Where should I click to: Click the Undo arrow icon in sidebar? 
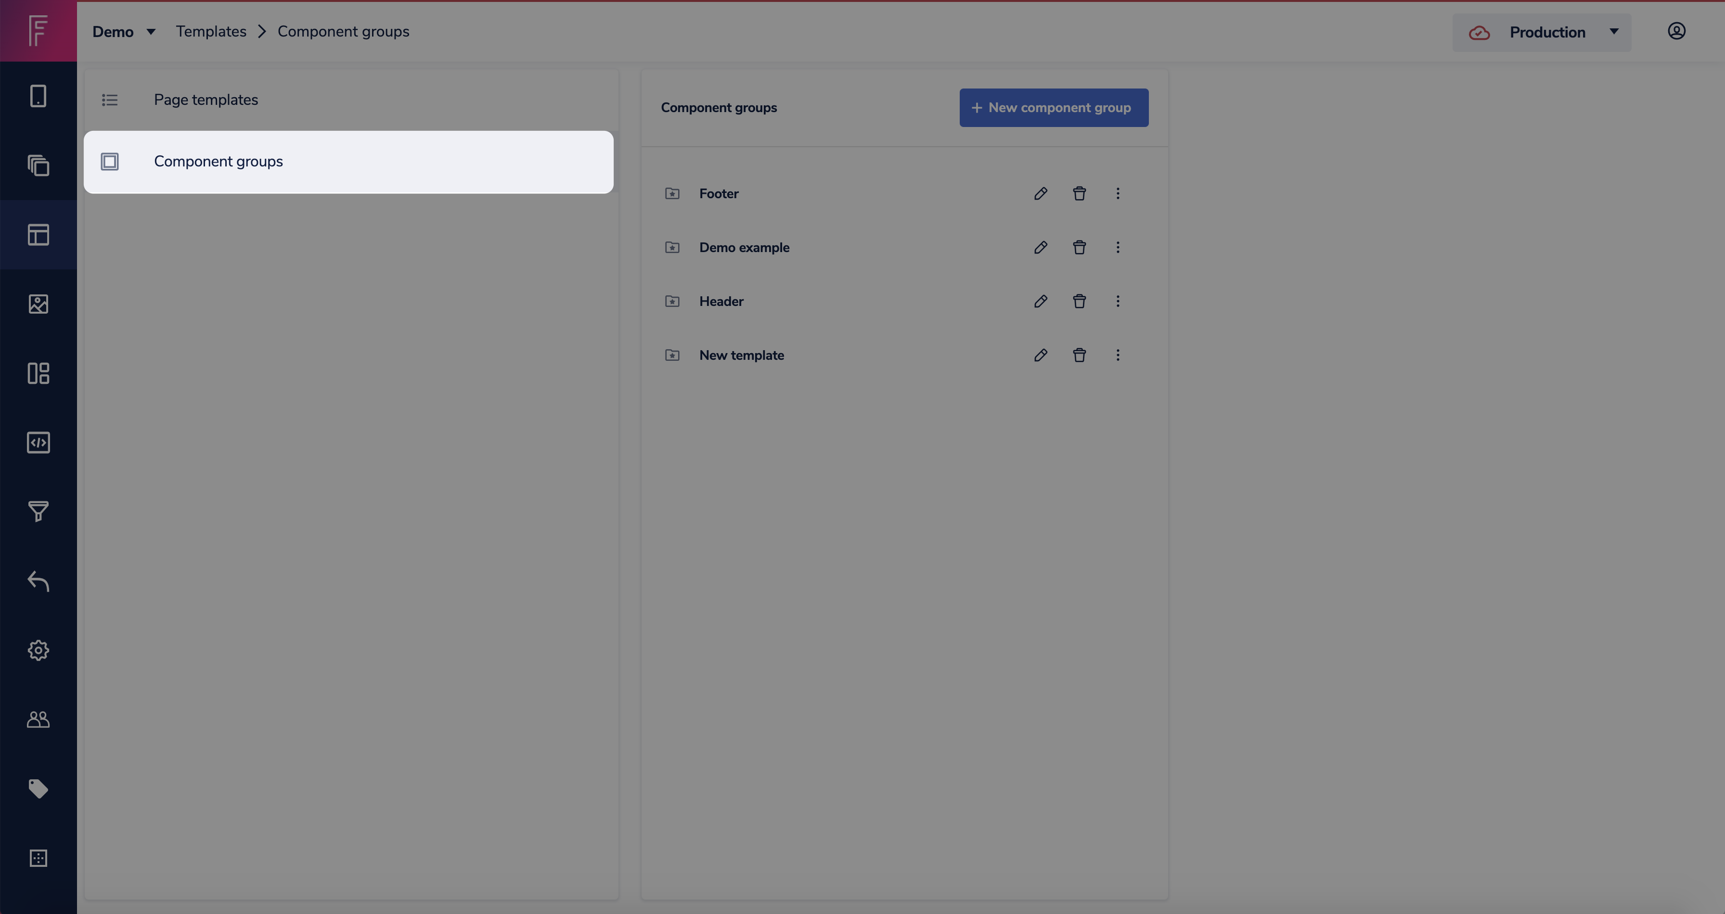pos(38,581)
